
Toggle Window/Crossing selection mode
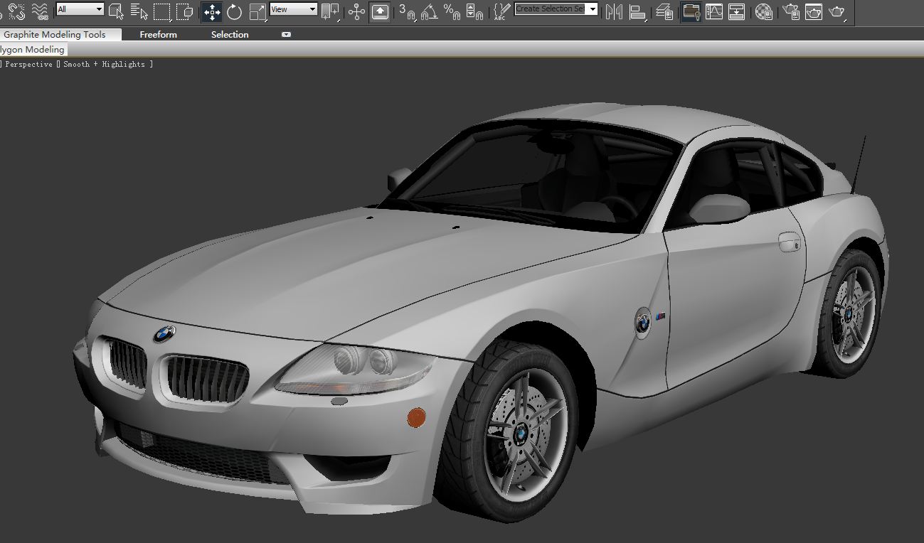point(185,11)
